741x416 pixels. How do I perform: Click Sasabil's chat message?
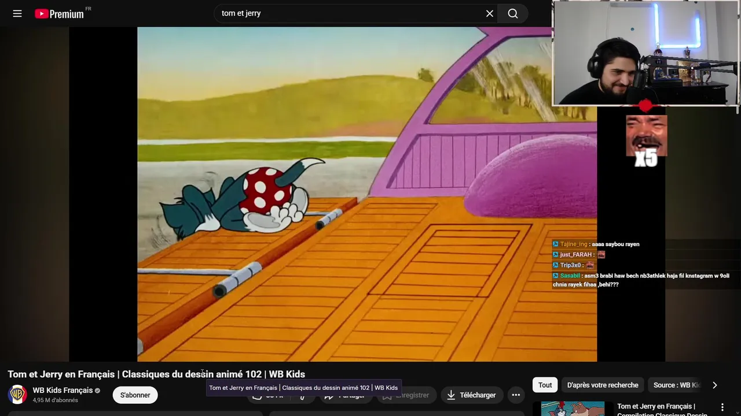pyautogui.click(x=641, y=280)
